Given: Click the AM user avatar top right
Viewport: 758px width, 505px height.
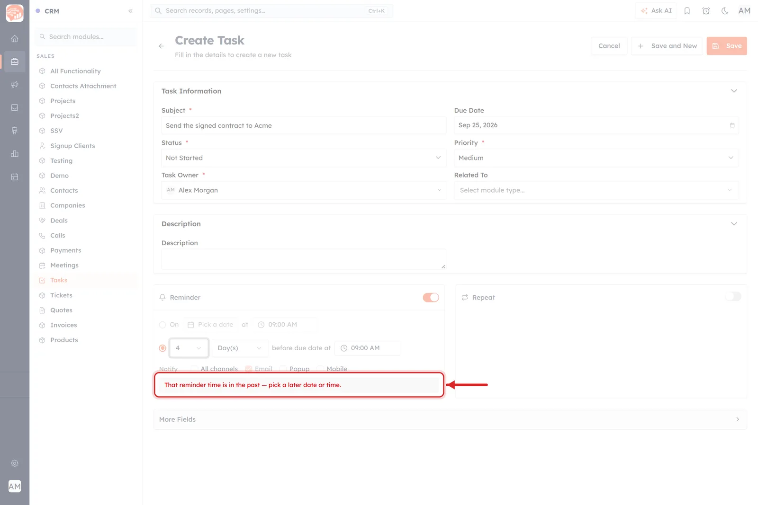Looking at the screenshot, I should (x=744, y=11).
